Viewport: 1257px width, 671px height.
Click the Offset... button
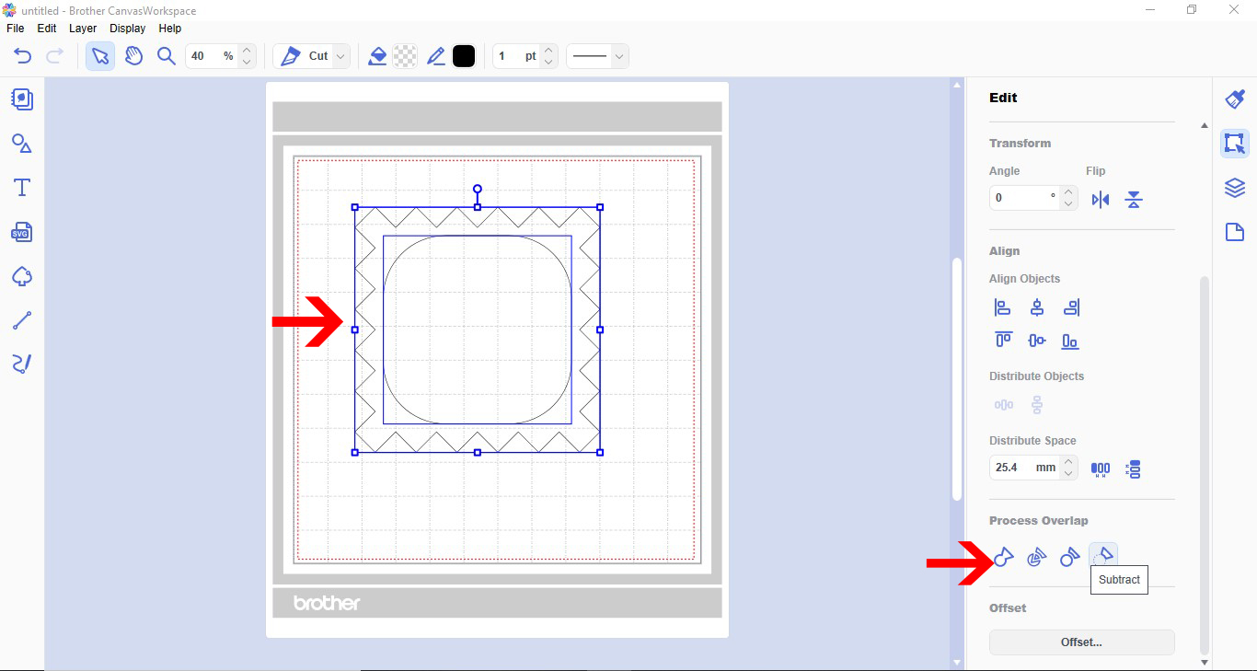(1082, 642)
